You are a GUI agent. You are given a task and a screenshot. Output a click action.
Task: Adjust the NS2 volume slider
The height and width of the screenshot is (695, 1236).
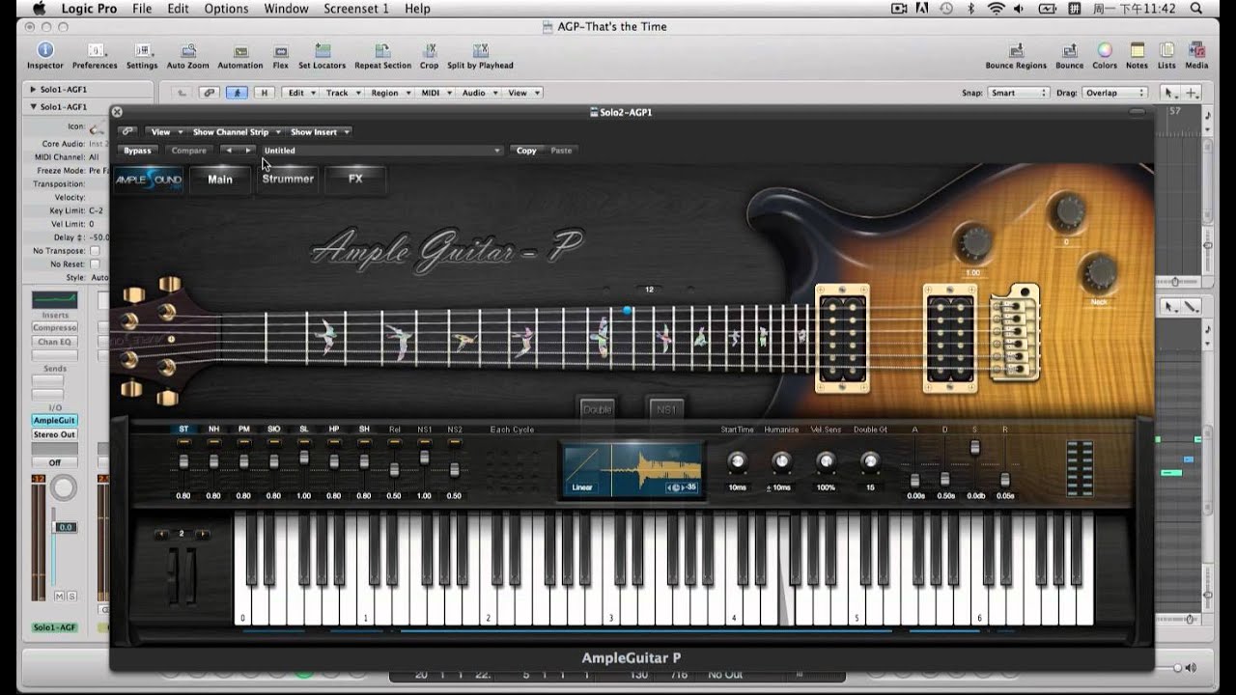point(454,469)
